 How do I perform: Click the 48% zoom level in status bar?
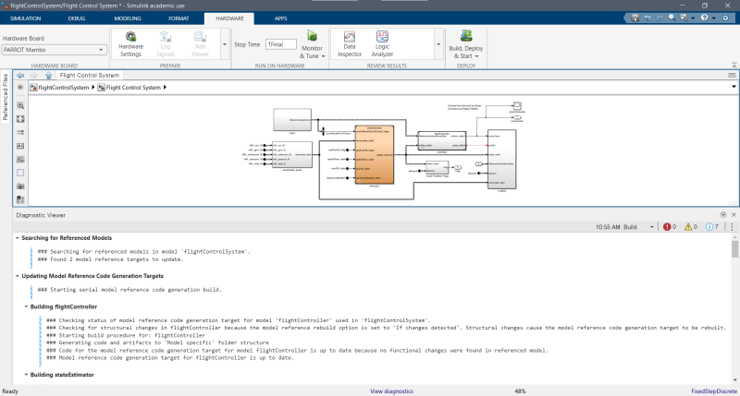point(520,391)
